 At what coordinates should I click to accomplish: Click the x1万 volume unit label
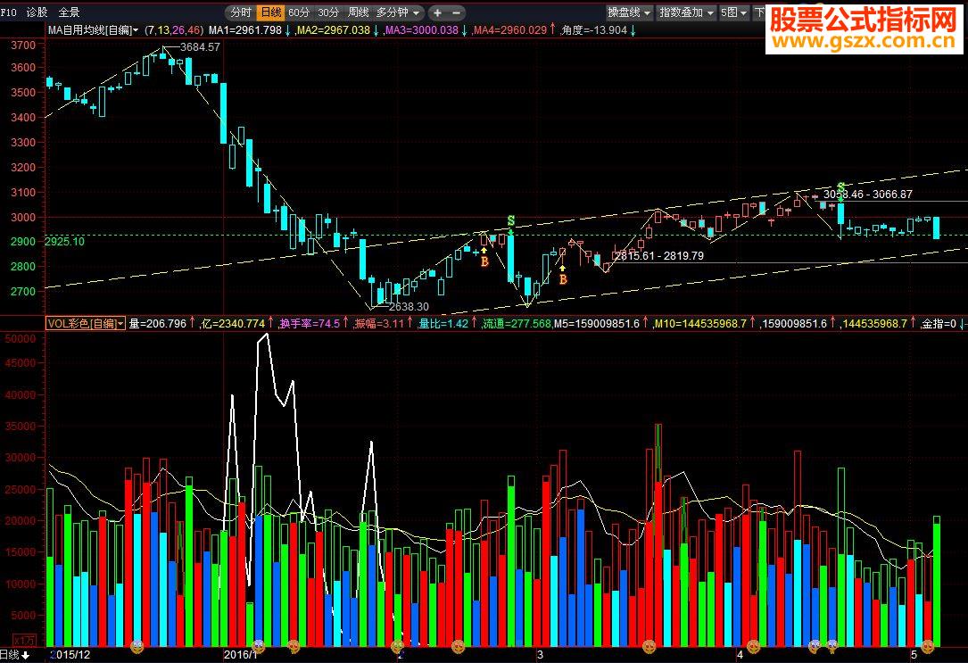[x=25, y=640]
